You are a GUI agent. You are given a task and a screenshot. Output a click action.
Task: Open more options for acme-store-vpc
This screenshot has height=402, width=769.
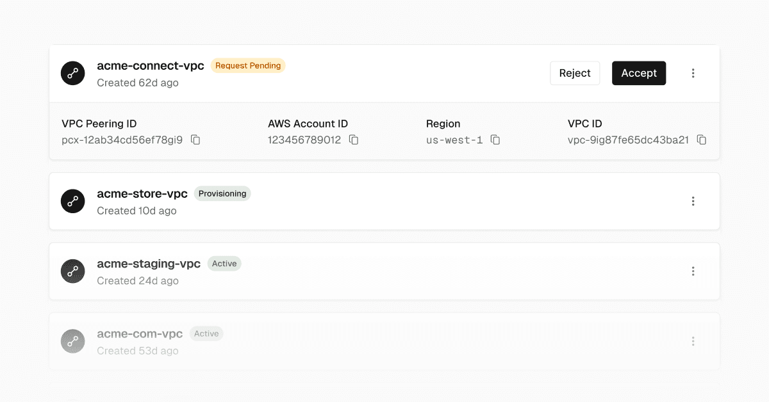click(693, 201)
